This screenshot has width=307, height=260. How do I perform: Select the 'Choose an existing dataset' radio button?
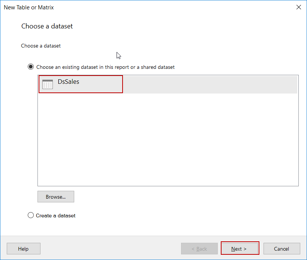click(x=31, y=67)
